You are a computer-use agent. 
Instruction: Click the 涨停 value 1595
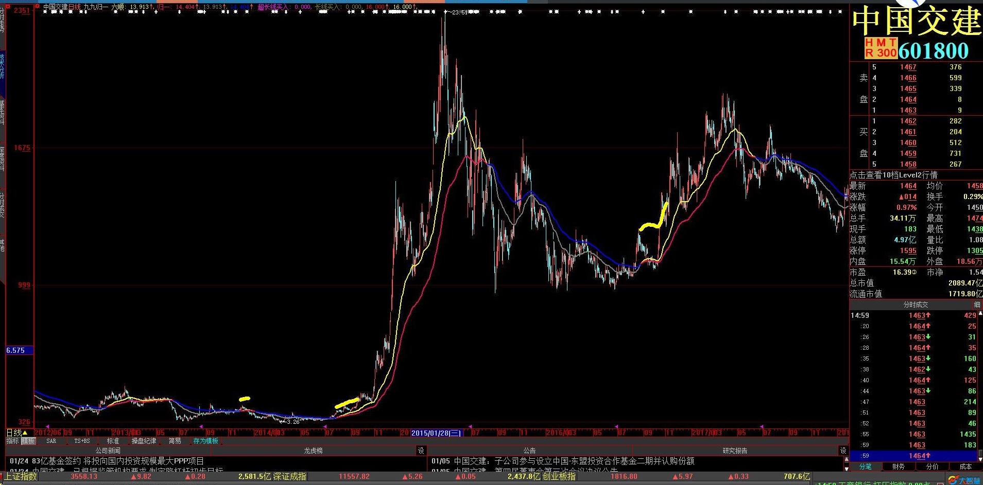pyautogui.click(x=908, y=250)
